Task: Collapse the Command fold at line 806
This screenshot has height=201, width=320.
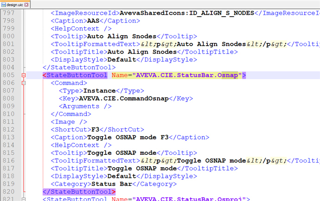Action: [24, 83]
